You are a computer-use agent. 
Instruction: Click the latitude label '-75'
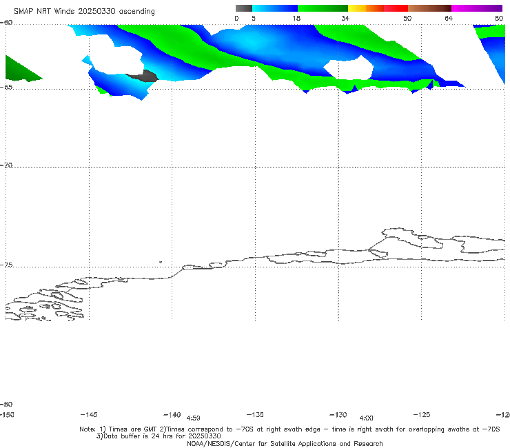tap(6, 265)
